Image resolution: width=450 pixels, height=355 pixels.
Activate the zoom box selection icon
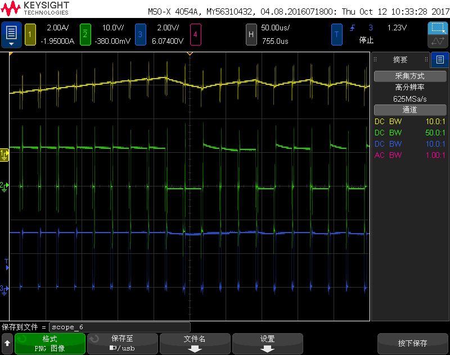pyautogui.click(x=438, y=28)
